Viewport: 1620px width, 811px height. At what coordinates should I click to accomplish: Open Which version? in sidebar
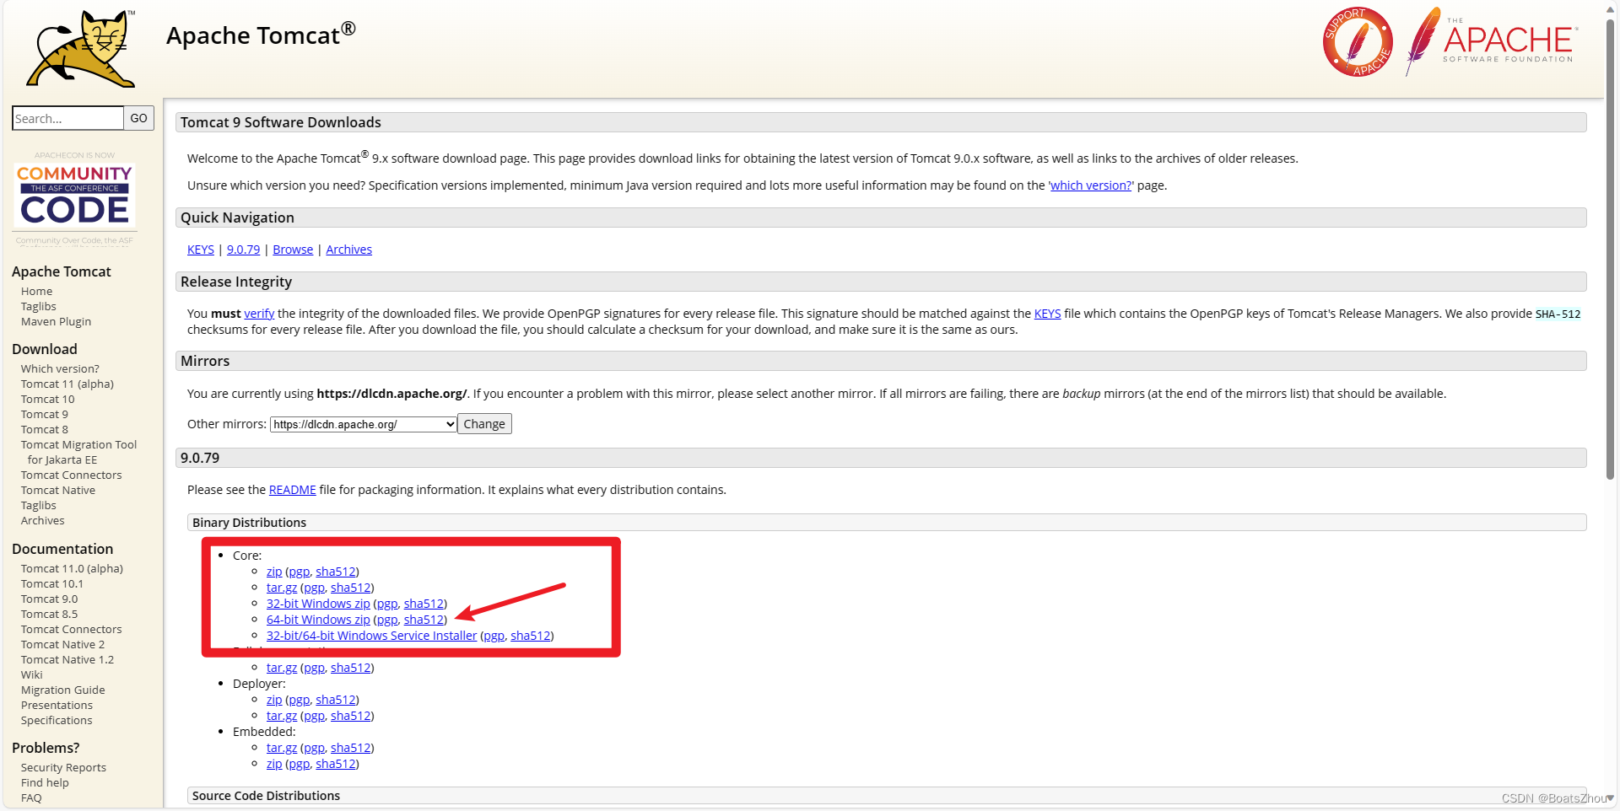[60, 369]
